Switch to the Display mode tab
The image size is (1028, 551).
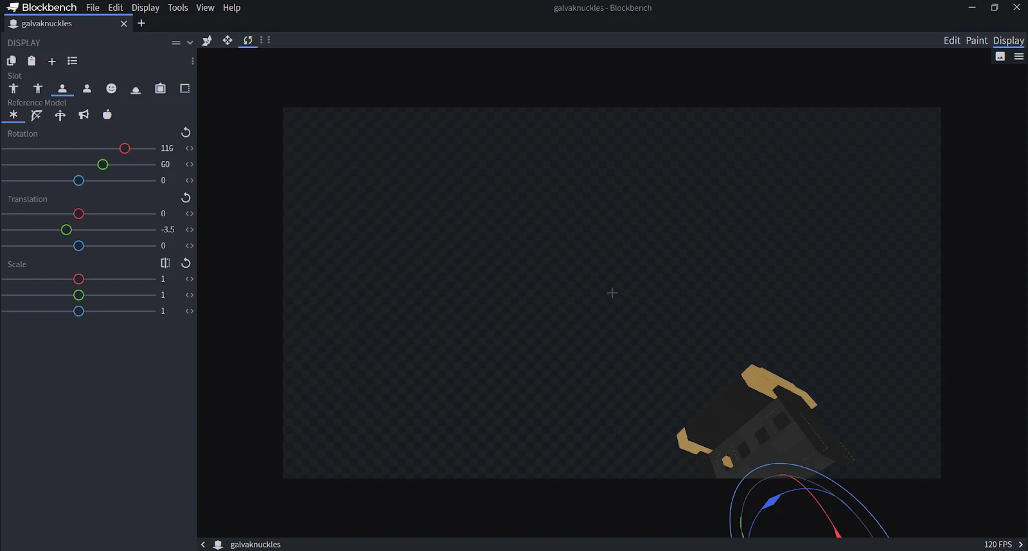[1009, 40]
